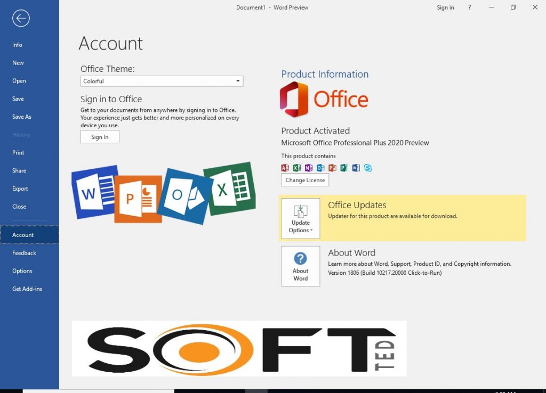This screenshot has width=546, height=393.
Task: Open Help with the question mark
Action: pos(469,7)
